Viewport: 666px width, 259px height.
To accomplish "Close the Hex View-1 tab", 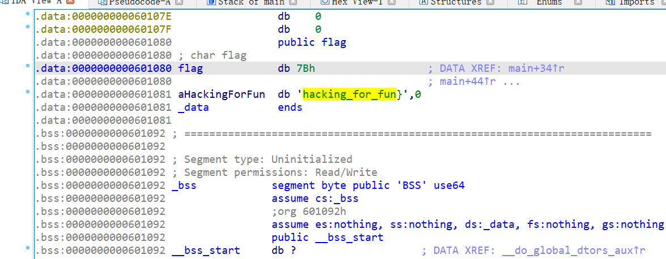I will pyautogui.click(x=391, y=2).
